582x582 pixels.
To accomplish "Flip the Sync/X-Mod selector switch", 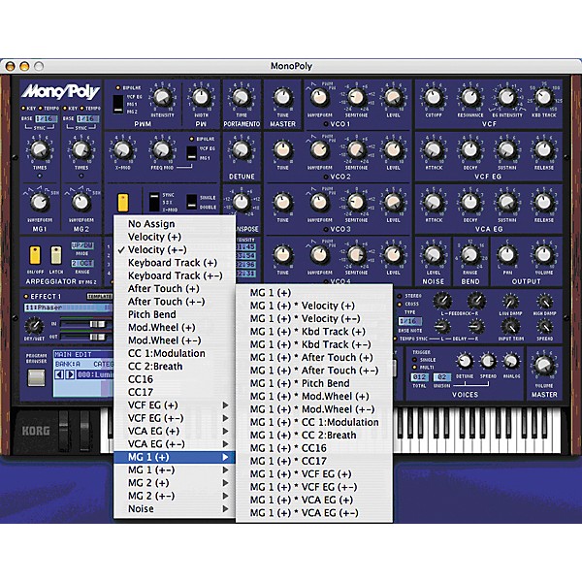I will coord(154,203).
